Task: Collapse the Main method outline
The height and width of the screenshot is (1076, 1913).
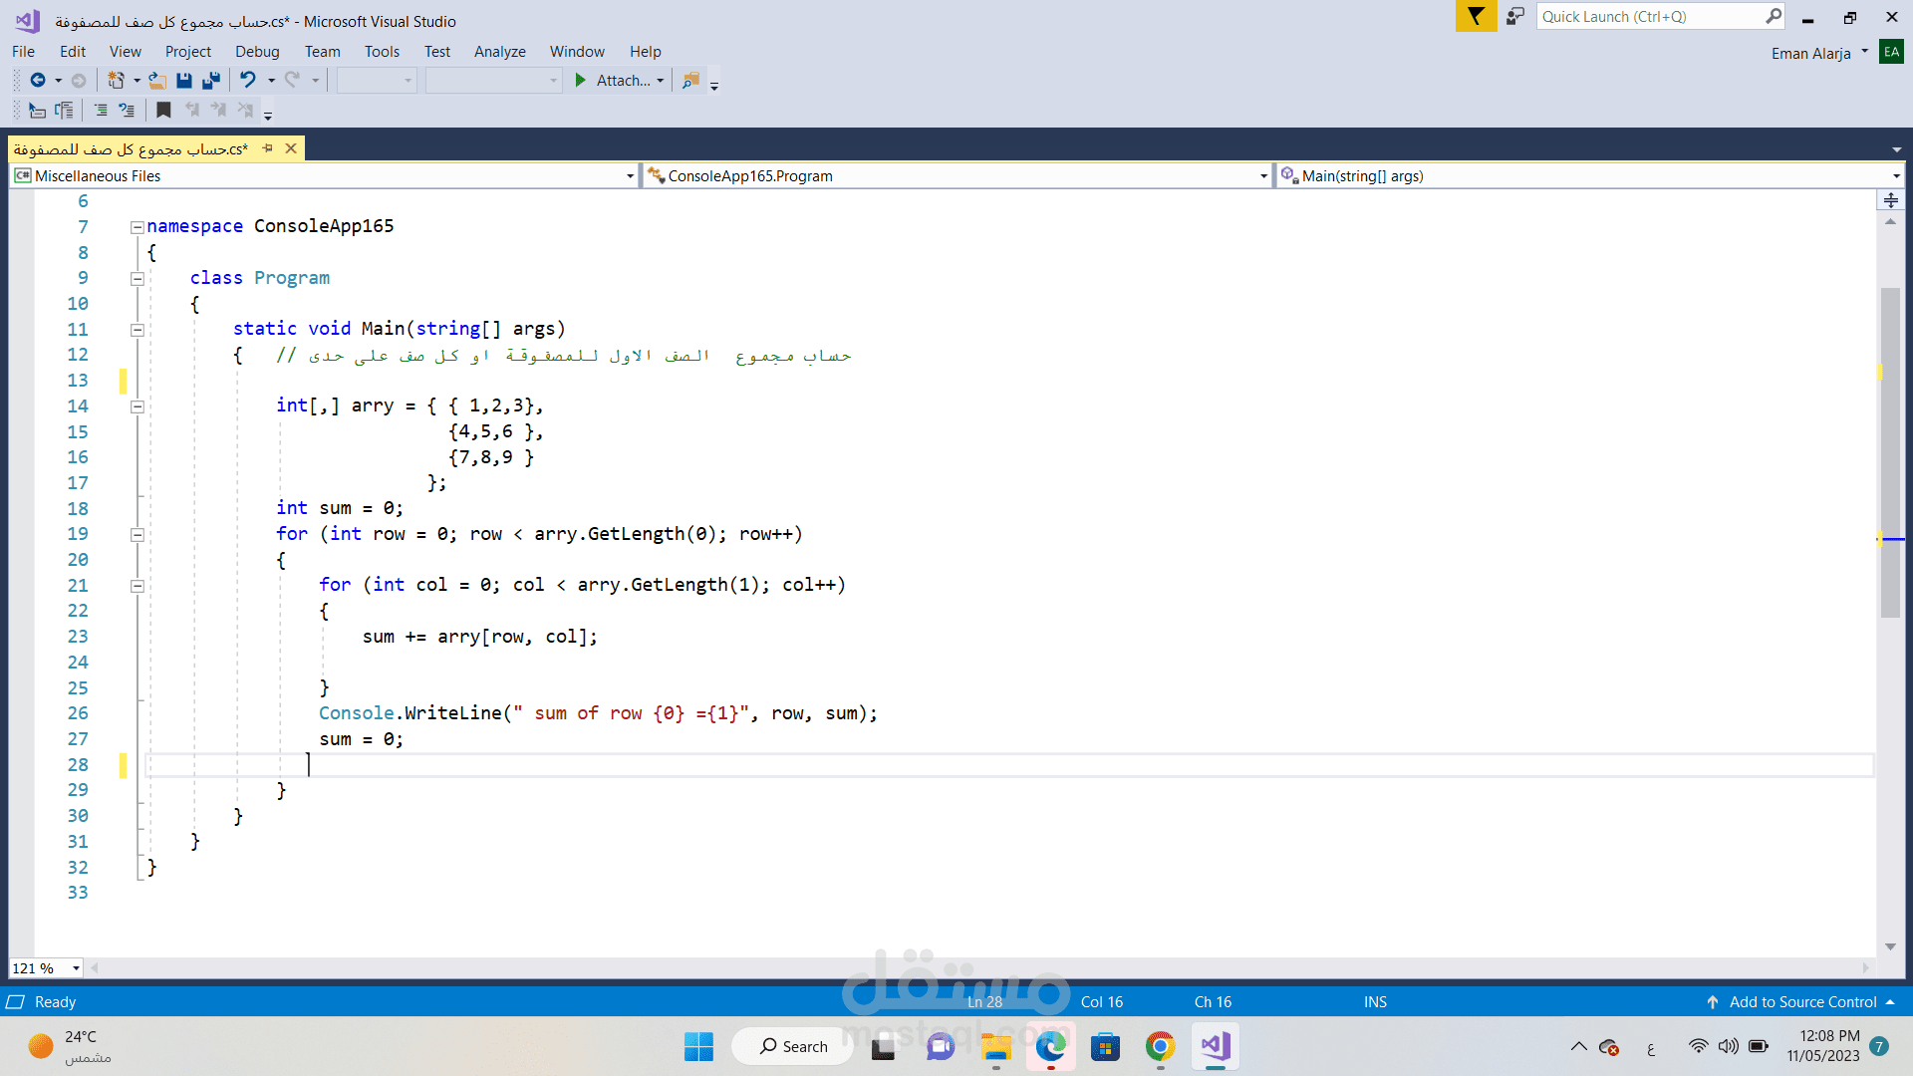Action: pyautogui.click(x=137, y=330)
